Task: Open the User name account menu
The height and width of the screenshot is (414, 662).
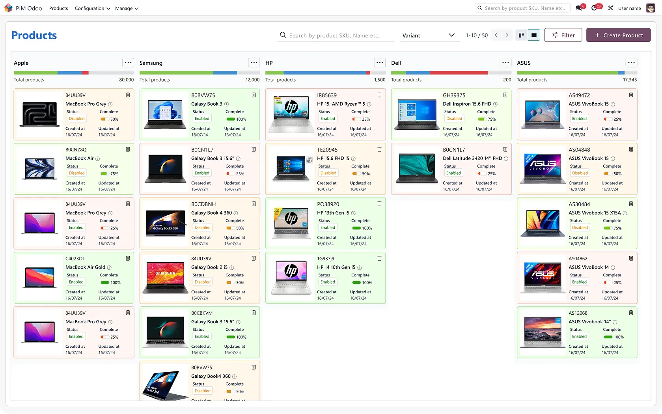Action: coord(630,8)
